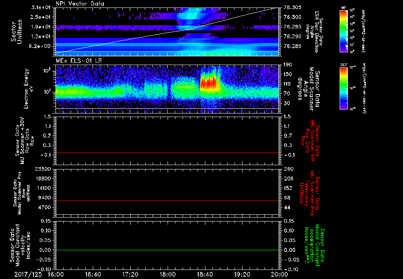
Task: Click the 'cnts/(cm**2-sr-sec)' NF units label
Action: click(x=363, y=31)
